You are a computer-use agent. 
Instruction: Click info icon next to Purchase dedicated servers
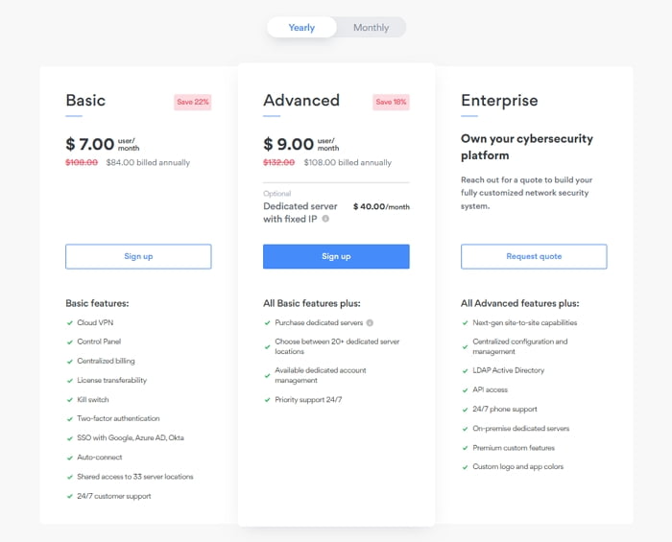pos(370,323)
